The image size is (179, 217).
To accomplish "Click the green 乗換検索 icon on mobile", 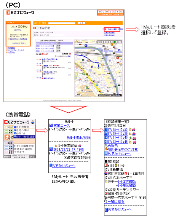I will [9, 131].
